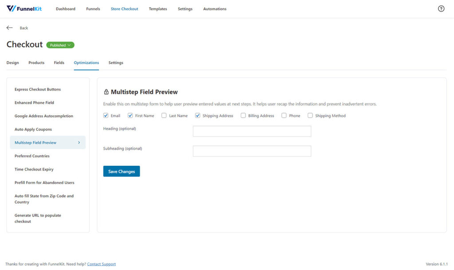
Task: Click the FunnelKit logo
Action: [x=24, y=9]
